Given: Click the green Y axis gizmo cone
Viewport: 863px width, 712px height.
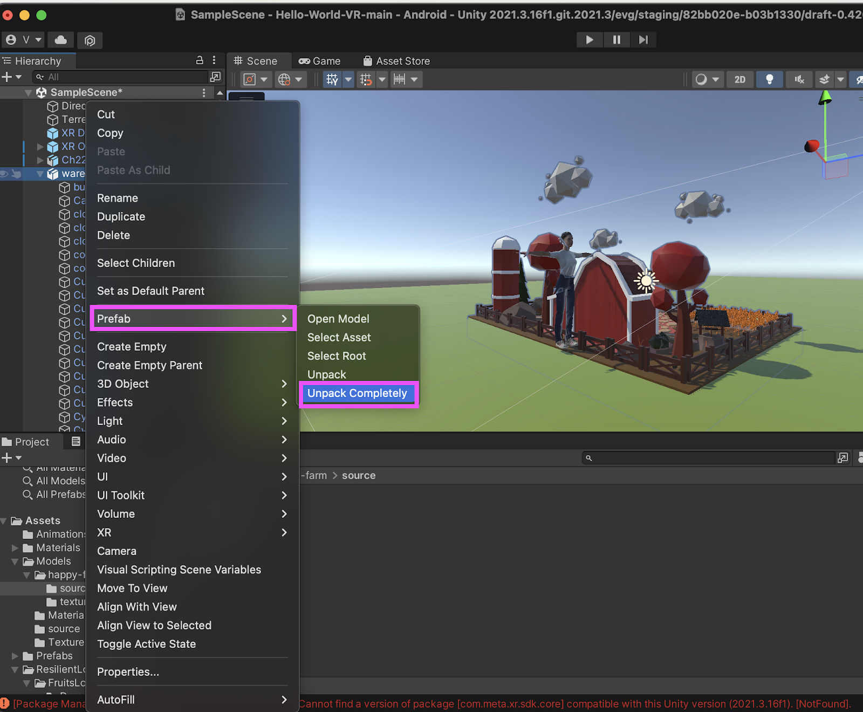Looking at the screenshot, I should point(825,98).
